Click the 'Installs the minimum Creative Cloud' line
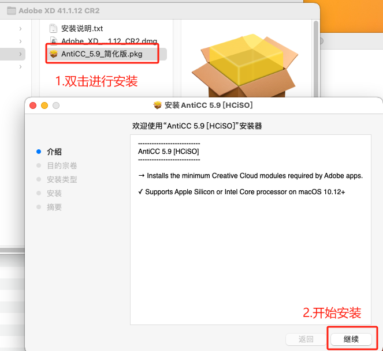383x351 pixels. (250, 175)
